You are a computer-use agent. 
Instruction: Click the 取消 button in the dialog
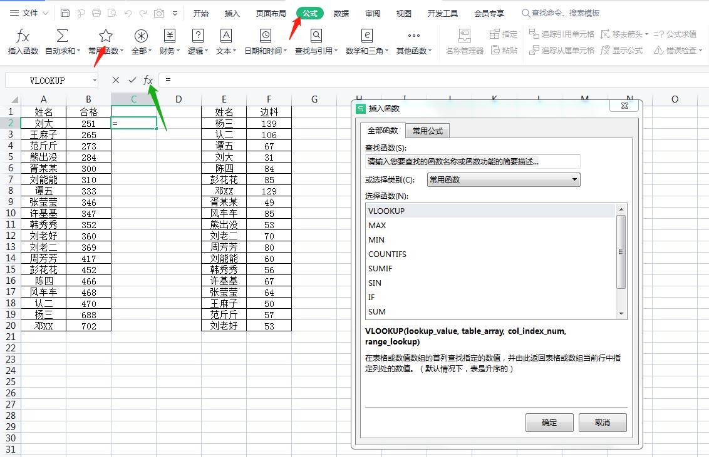point(603,422)
